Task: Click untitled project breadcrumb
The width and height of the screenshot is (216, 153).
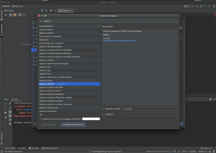Action: pos(6,6)
